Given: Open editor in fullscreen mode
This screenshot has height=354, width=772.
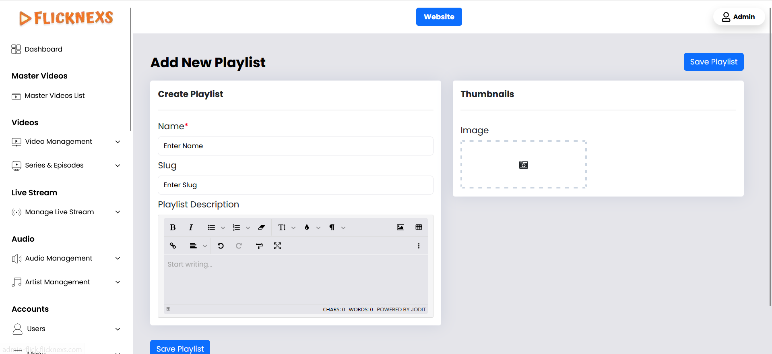Looking at the screenshot, I should pos(277,246).
